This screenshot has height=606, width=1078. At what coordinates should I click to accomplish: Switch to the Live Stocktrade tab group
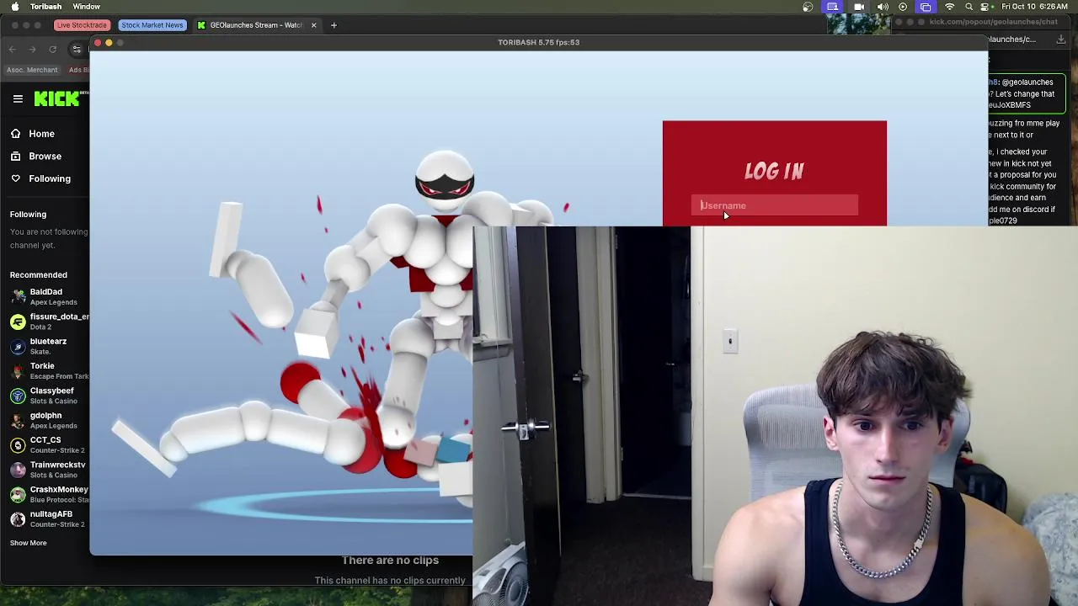coord(82,25)
